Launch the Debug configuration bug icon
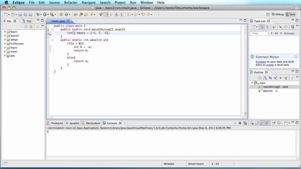This screenshot has width=301, height=169. coord(38,15)
